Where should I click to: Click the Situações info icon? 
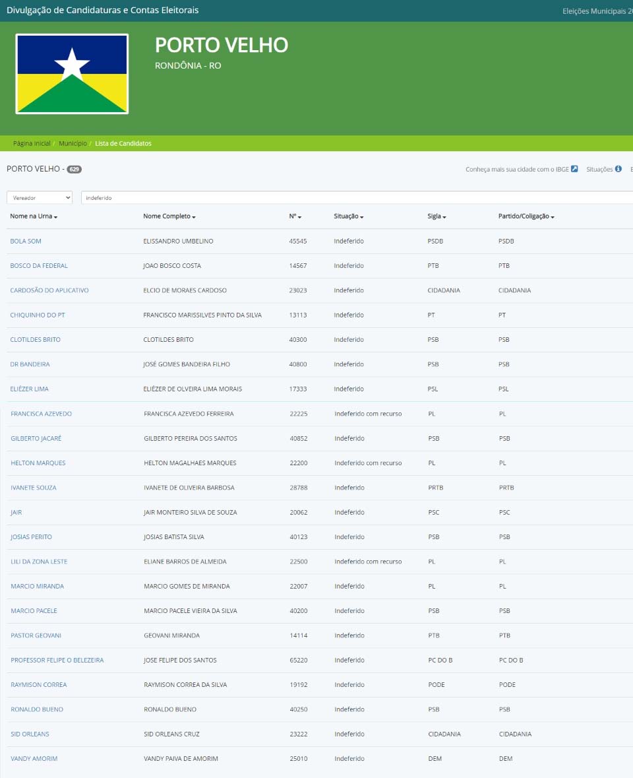pyautogui.click(x=618, y=169)
